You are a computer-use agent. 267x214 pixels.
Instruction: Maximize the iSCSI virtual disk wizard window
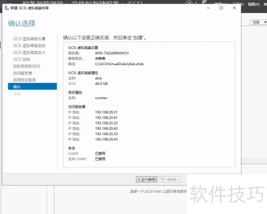click(221, 8)
